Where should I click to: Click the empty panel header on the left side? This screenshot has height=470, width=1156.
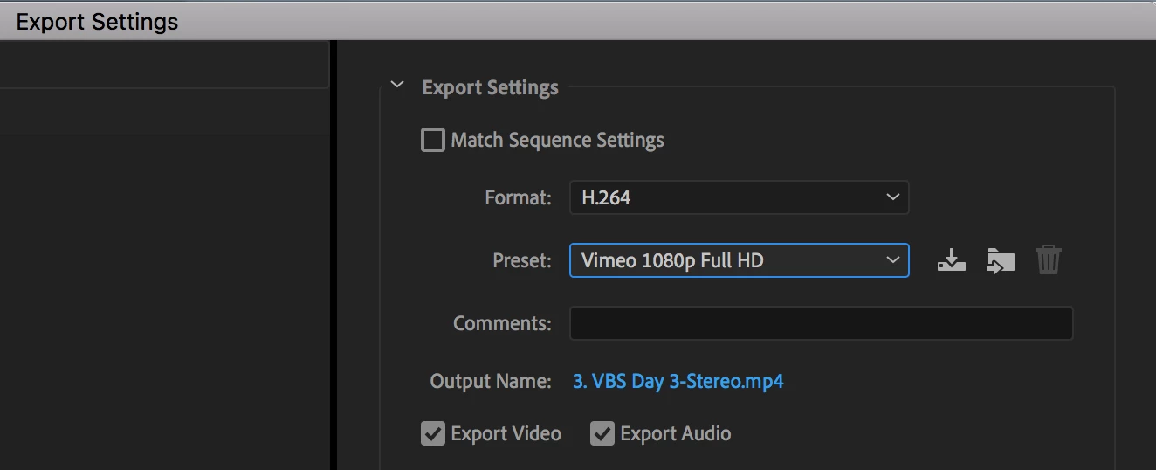pyautogui.click(x=164, y=65)
